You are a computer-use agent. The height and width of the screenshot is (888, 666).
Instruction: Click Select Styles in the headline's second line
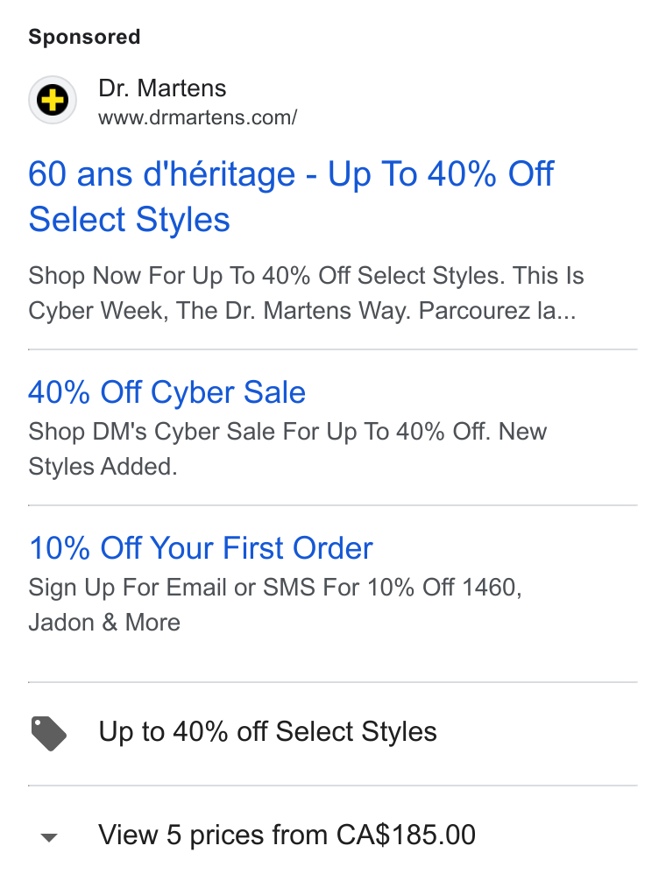click(129, 220)
